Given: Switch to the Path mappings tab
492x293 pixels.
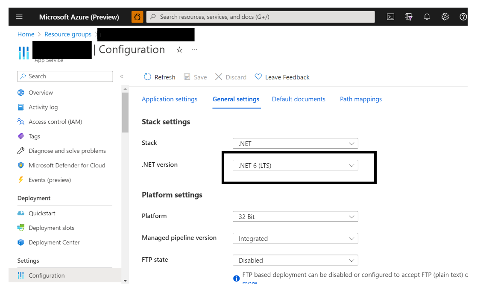Looking at the screenshot, I should pyautogui.click(x=361, y=99).
